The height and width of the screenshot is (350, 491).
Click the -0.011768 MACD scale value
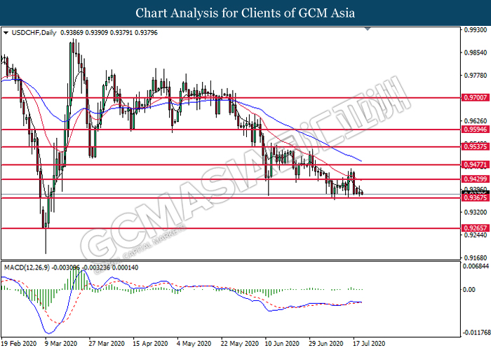476,332
